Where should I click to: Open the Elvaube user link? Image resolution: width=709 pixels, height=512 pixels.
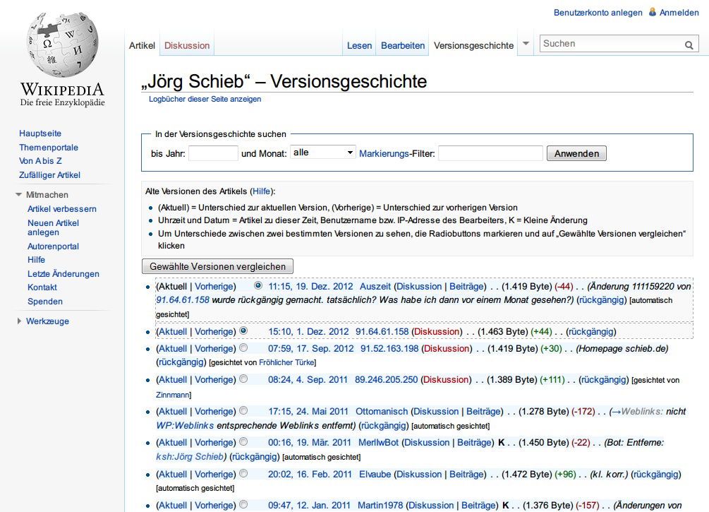(375, 475)
